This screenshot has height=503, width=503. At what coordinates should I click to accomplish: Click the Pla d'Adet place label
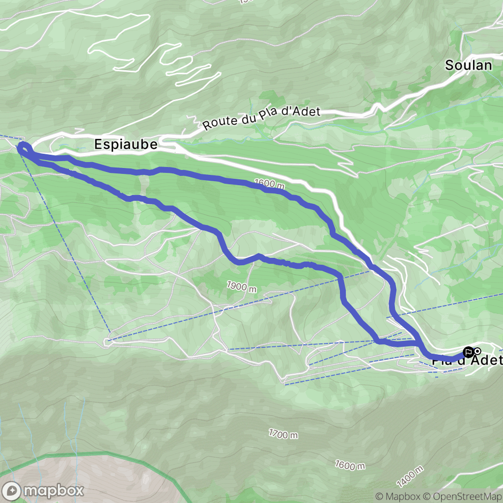(468, 361)
